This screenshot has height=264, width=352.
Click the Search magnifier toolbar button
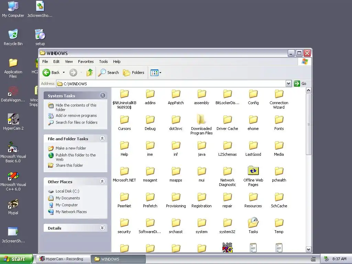click(108, 73)
